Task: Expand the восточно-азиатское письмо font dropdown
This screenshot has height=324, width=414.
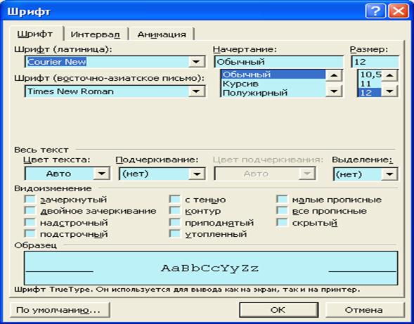Action: (x=196, y=91)
